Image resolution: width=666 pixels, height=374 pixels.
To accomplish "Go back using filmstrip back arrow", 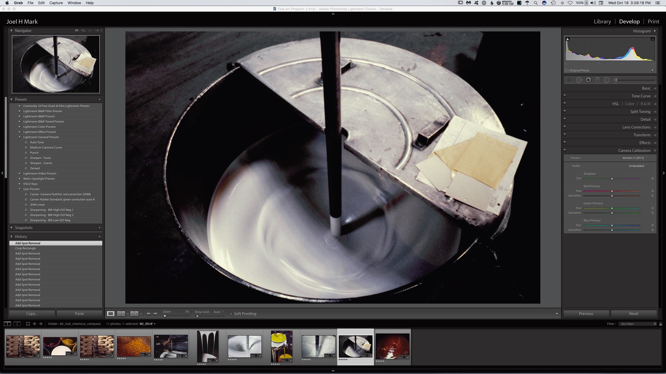I will click(34, 324).
